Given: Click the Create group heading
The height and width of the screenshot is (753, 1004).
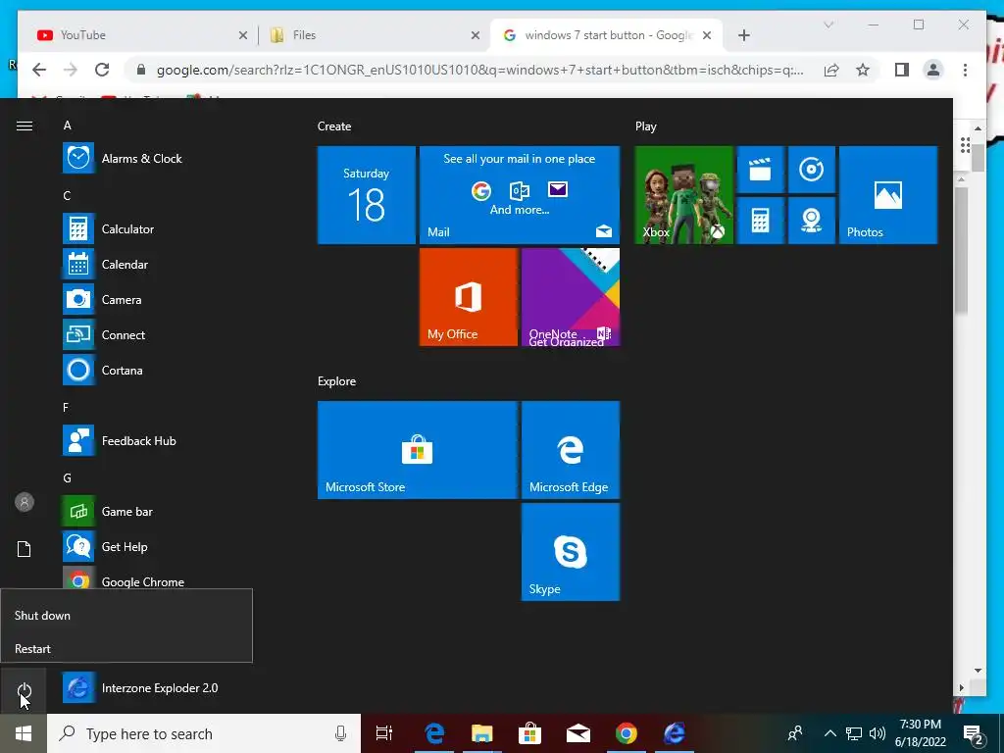Looking at the screenshot, I should click(334, 126).
